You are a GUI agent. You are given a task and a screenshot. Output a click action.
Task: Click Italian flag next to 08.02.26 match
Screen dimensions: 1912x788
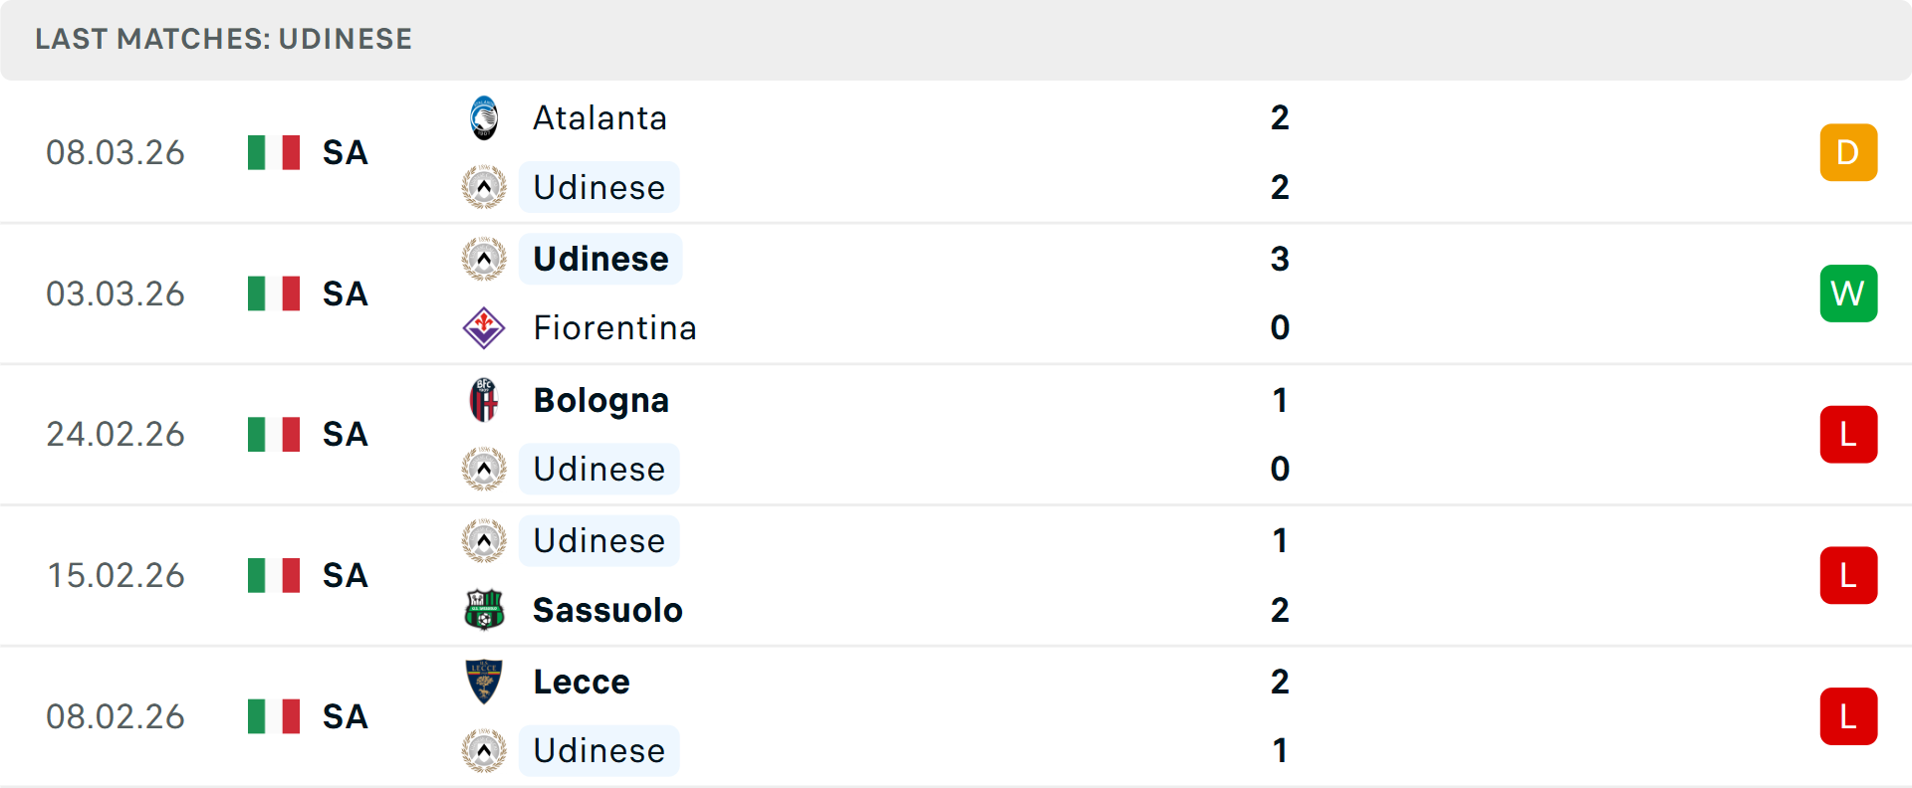click(x=274, y=716)
